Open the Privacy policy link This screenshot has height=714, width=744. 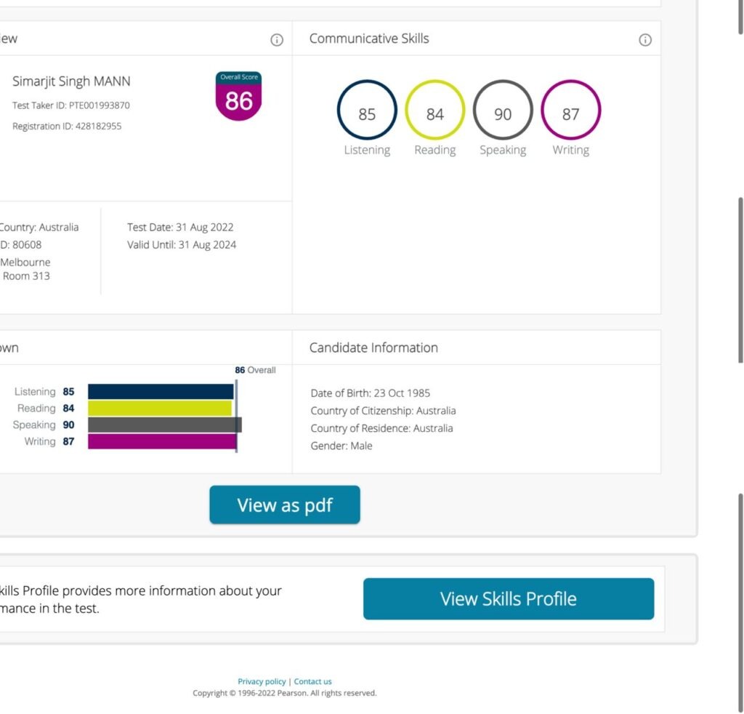tap(262, 681)
